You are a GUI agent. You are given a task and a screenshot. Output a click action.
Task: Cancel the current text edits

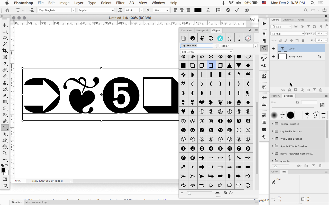[228, 10]
